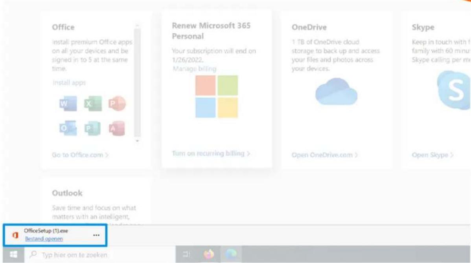The image size is (471, 263).
Task: Click the Excel app icon
Action: (93, 104)
